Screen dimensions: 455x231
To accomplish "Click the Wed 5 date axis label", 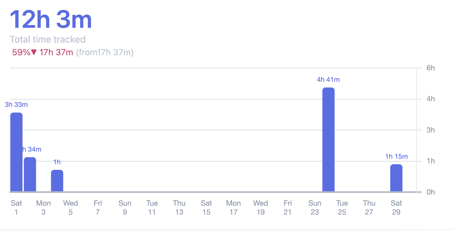I will click(71, 208).
